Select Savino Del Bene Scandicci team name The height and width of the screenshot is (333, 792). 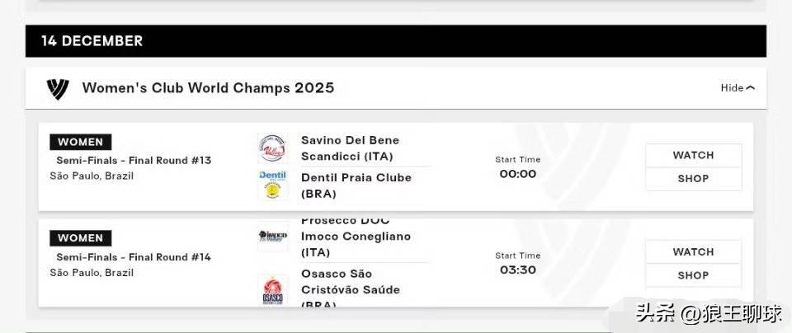350,148
